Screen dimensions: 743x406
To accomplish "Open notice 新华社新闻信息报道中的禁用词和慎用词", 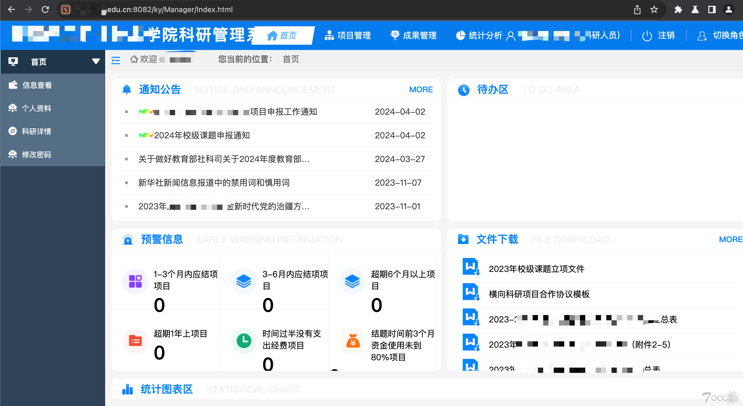I will [214, 183].
